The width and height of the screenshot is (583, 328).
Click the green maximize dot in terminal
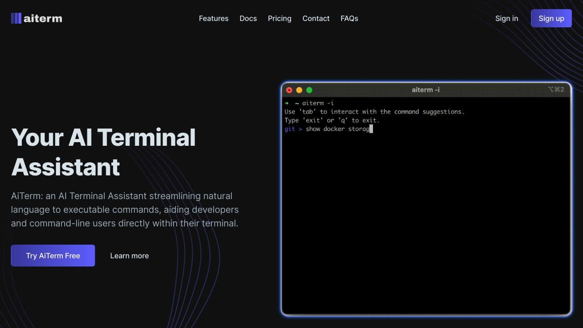[x=309, y=90]
